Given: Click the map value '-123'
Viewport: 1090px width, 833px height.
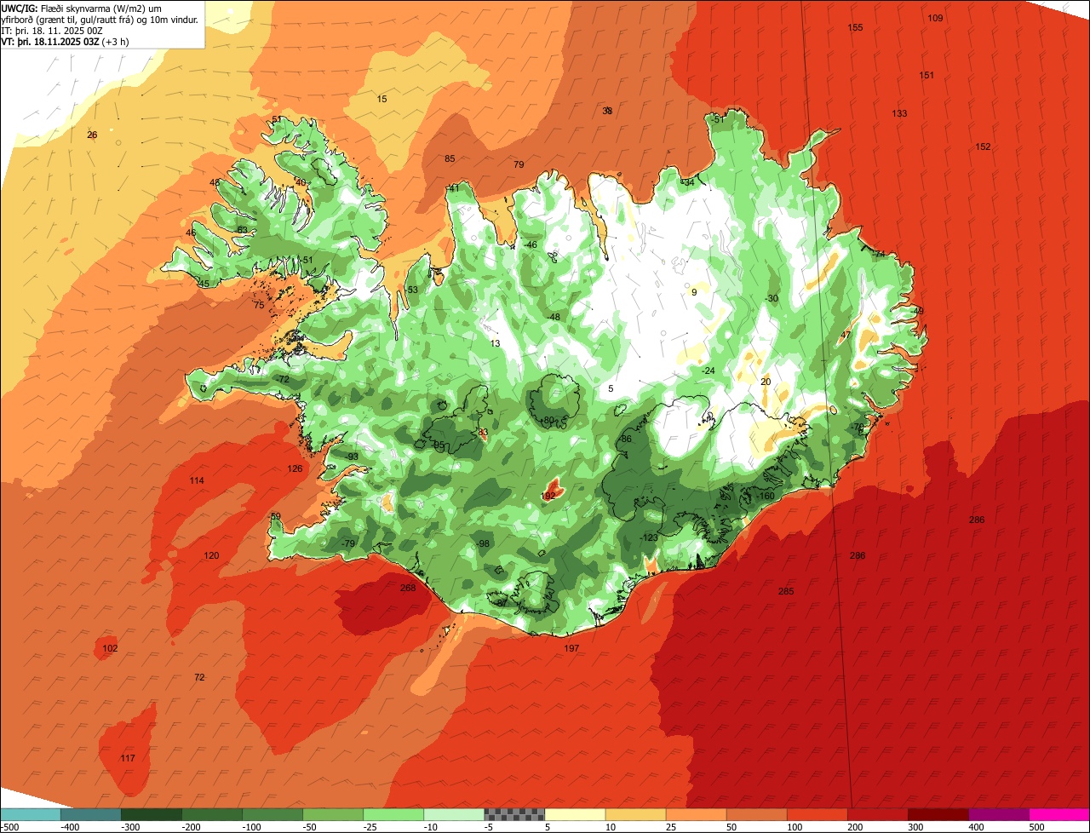Looking at the screenshot, I should pos(649,537).
